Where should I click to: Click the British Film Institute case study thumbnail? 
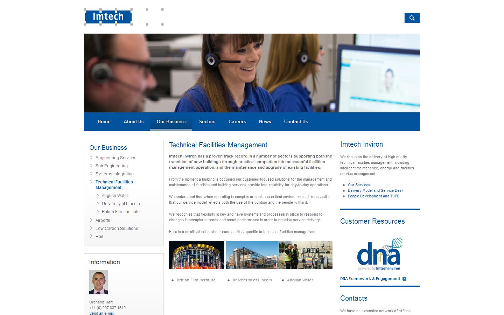(x=196, y=255)
